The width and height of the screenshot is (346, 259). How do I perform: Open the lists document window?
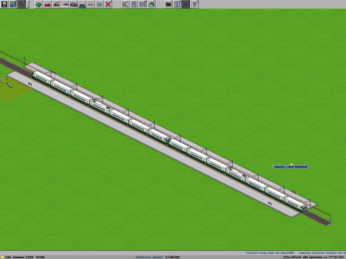134,4
